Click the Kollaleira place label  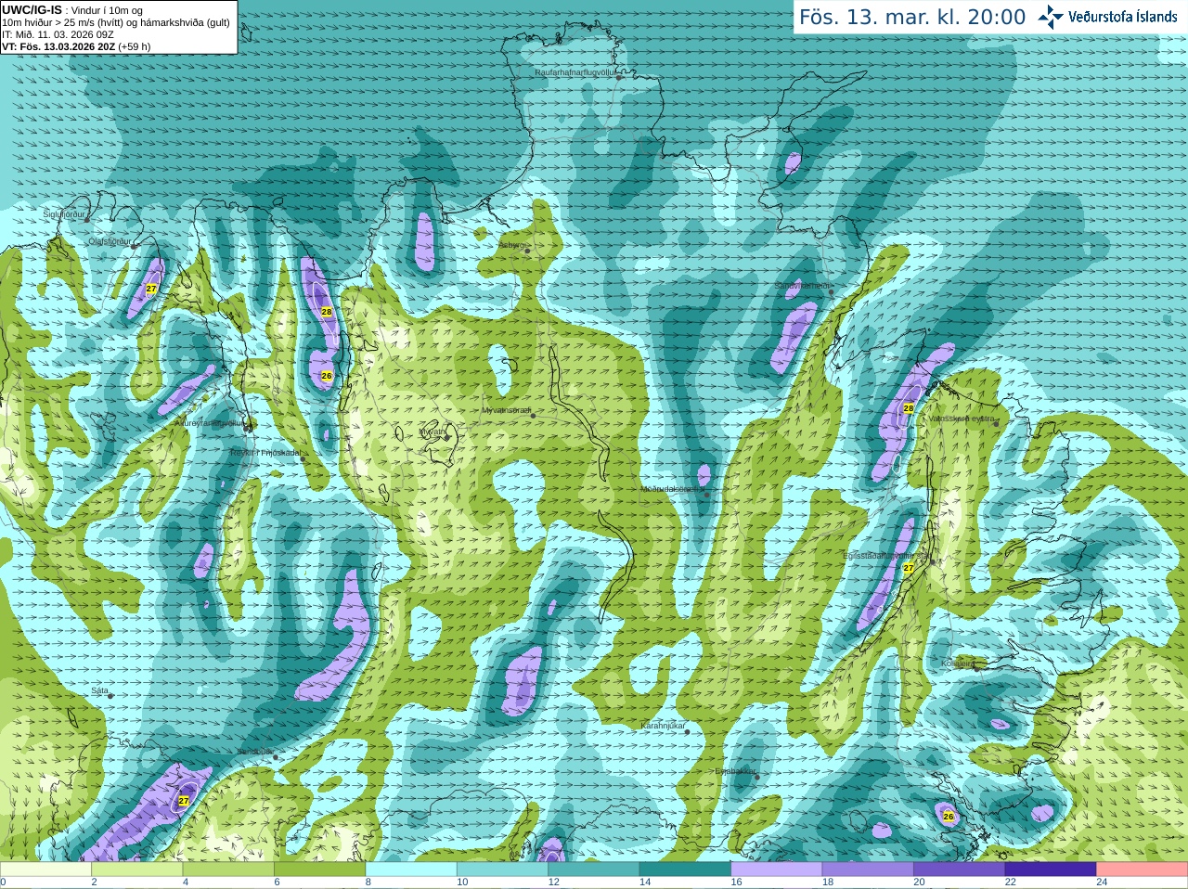click(x=958, y=664)
